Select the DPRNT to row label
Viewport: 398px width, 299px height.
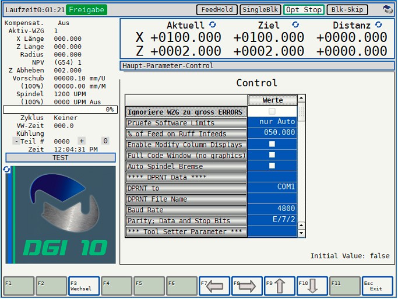click(186, 188)
